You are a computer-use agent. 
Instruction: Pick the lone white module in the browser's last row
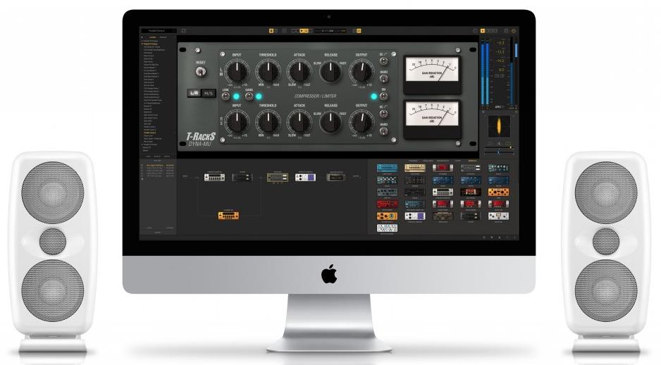coord(387,228)
